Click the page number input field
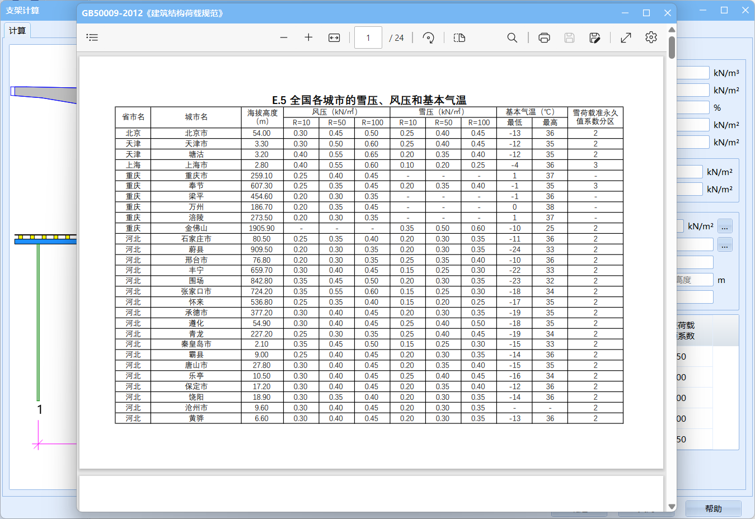This screenshot has height=519, width=755. (368, 37)
